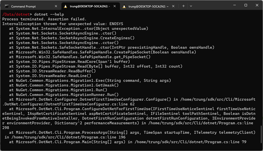Close the terminal window
Viewport: 263px width, 151px height.
click(x=257, y=5)
